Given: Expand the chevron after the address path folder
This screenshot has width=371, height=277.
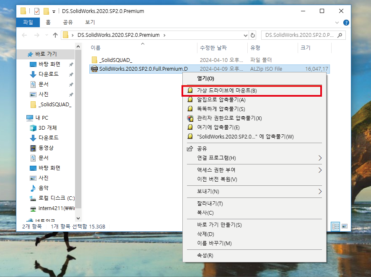Looking at the screenshot, I should [x=164, y=36].
